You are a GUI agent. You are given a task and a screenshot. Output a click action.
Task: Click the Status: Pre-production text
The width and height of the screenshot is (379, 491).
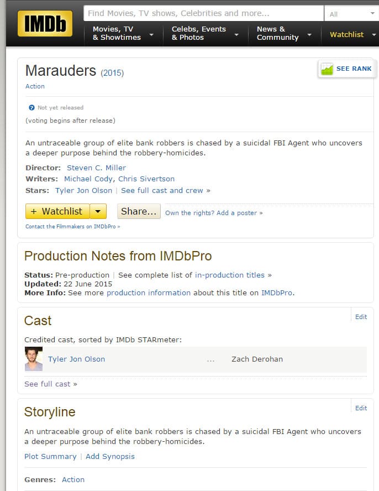[67, 275]
